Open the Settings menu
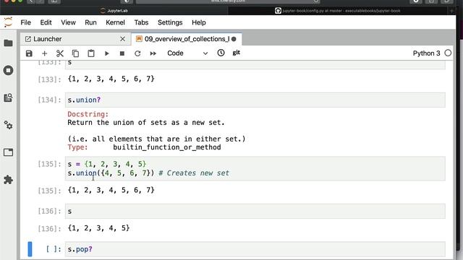The height and width of the screenshot is (260, 463). [170, 22]
